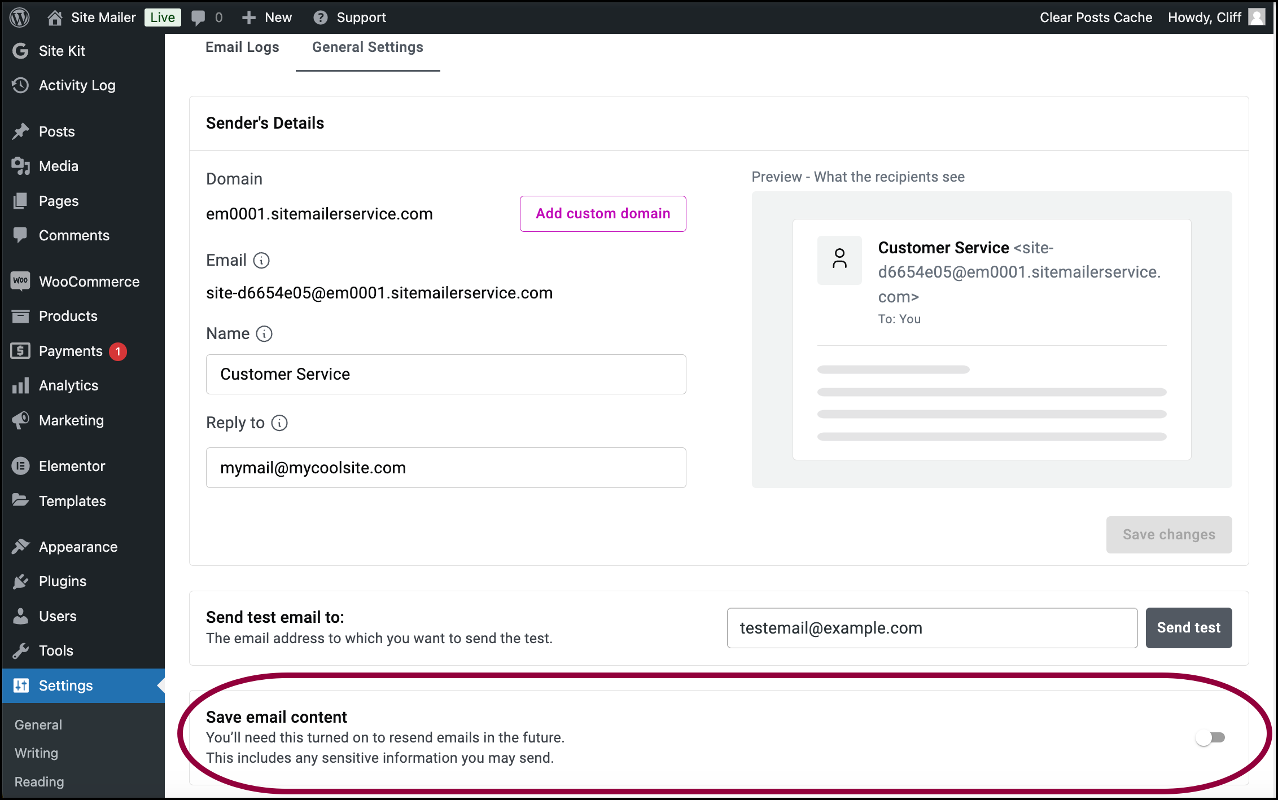Open the Site Mailer home icon
This screenshot has width=1278, height=800.
(x=55, y=17)
